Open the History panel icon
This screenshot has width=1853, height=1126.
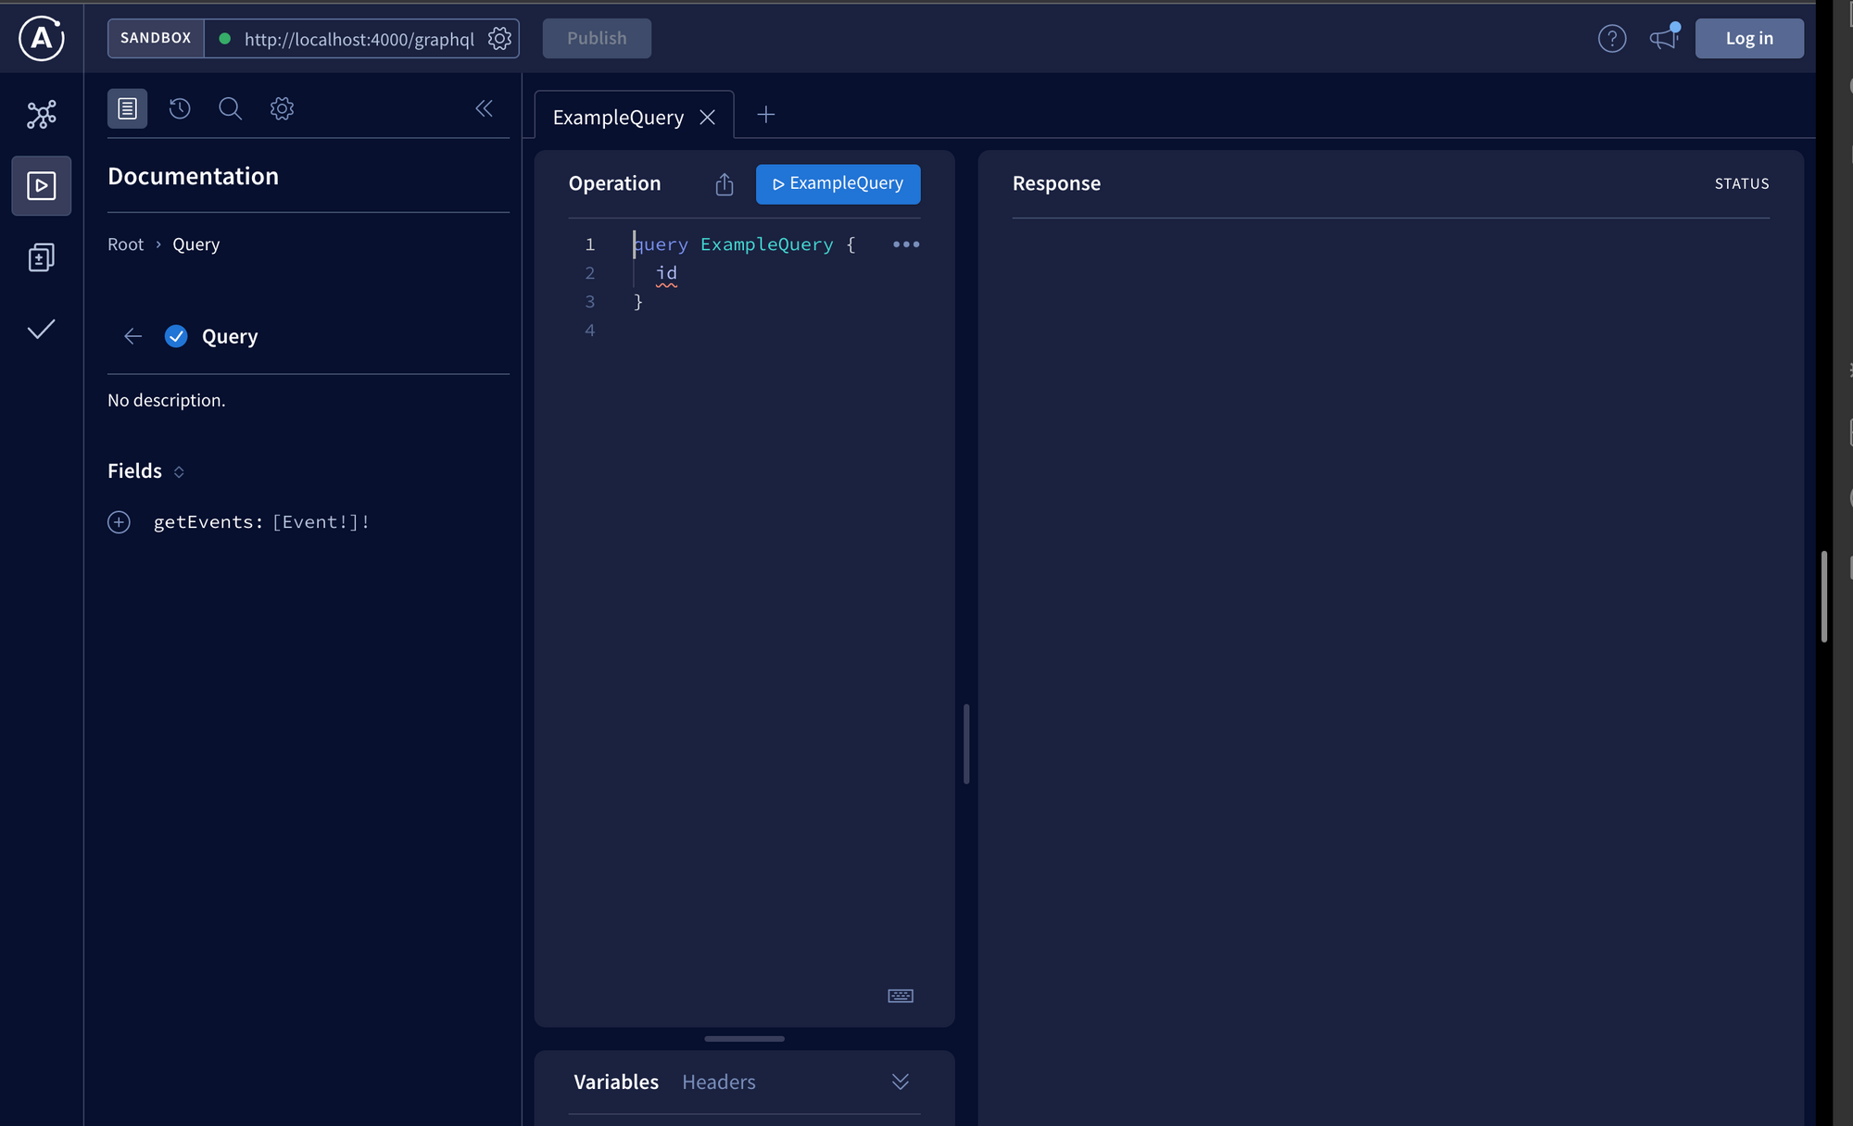[x=180, y=107]
